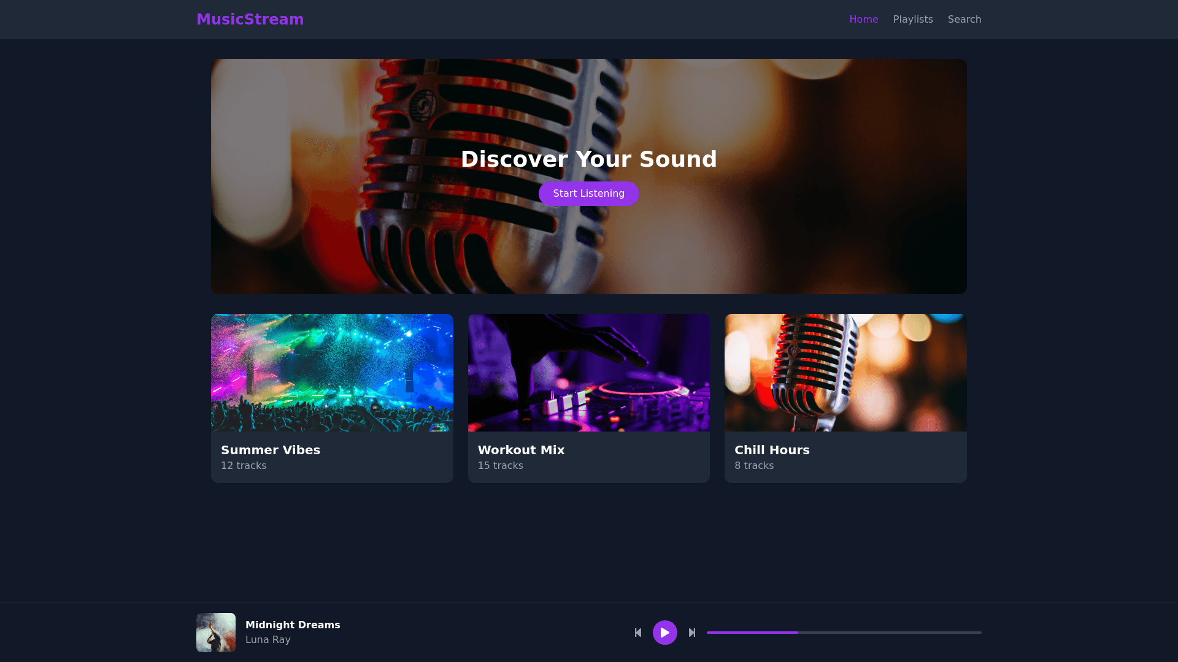Click the Midnight Dreams album art
1178x662 pixels.
click(216, 633)
